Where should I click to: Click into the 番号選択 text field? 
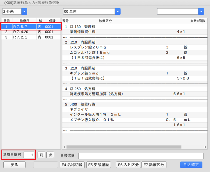pyautogui.click(x=141, y=156)
